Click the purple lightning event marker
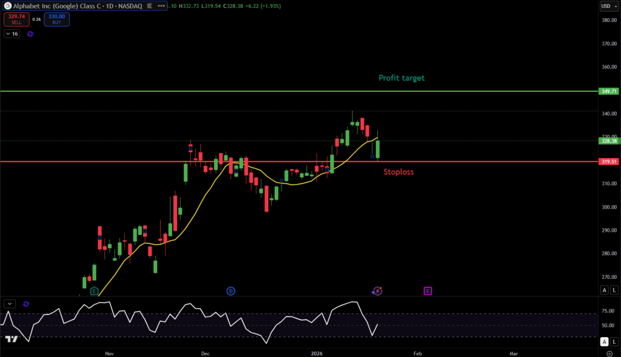The image size is (621, 357). [x=377, y=291]
